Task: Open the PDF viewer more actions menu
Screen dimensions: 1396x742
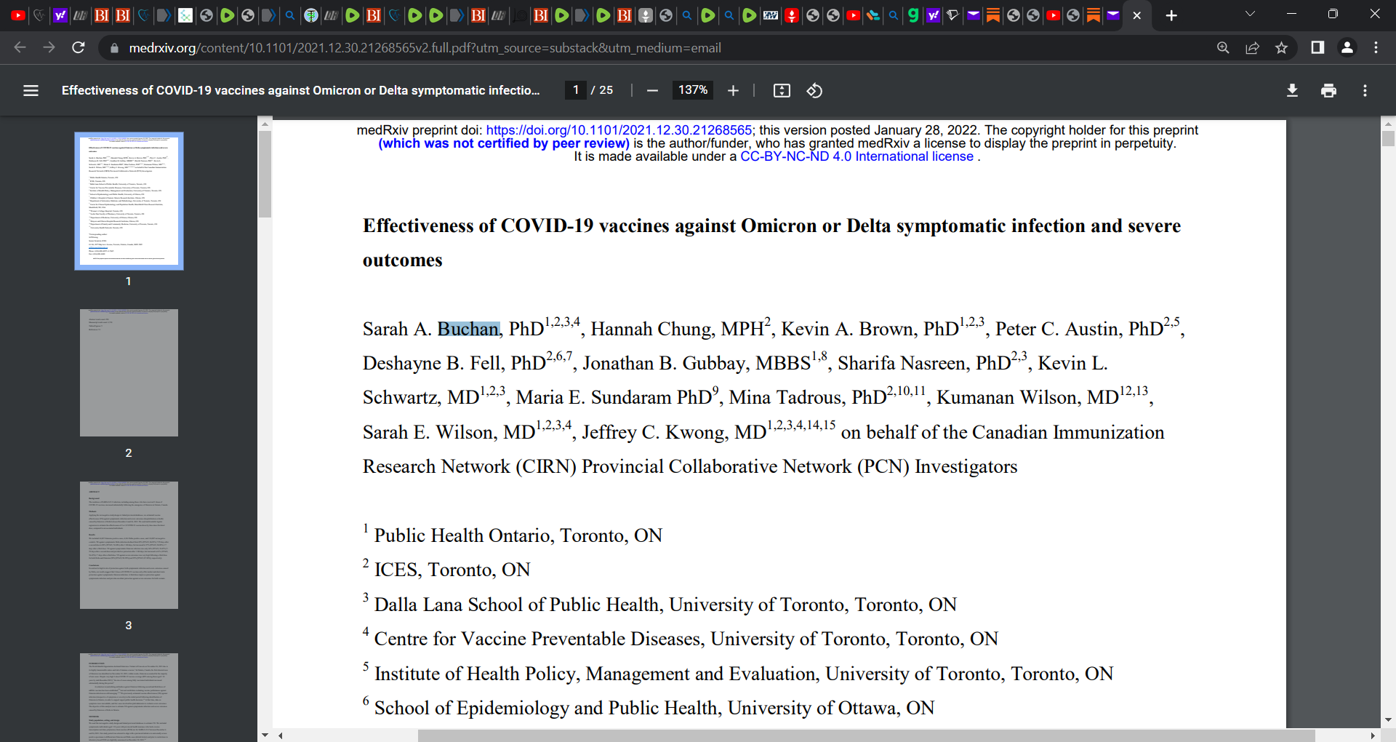Action: (x=1365, y=90)
